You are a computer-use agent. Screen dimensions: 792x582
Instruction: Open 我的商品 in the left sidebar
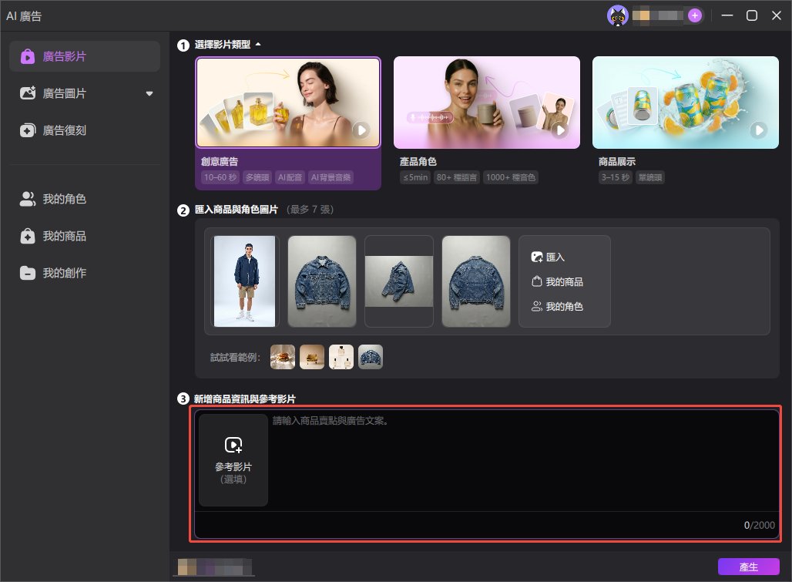85,236
